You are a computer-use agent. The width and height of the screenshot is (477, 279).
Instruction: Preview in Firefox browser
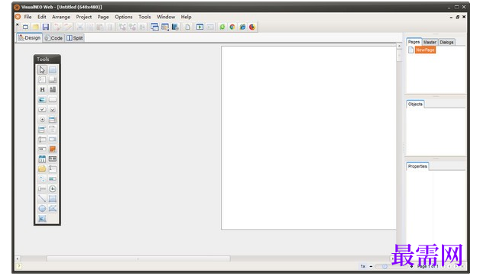coord(252,27)
